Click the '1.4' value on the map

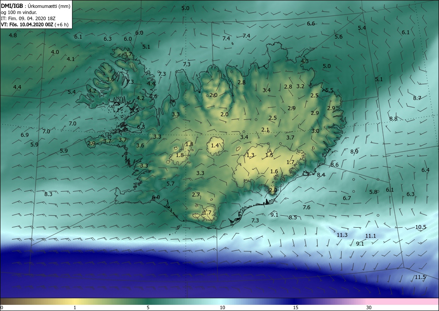[x=215, y=146]
